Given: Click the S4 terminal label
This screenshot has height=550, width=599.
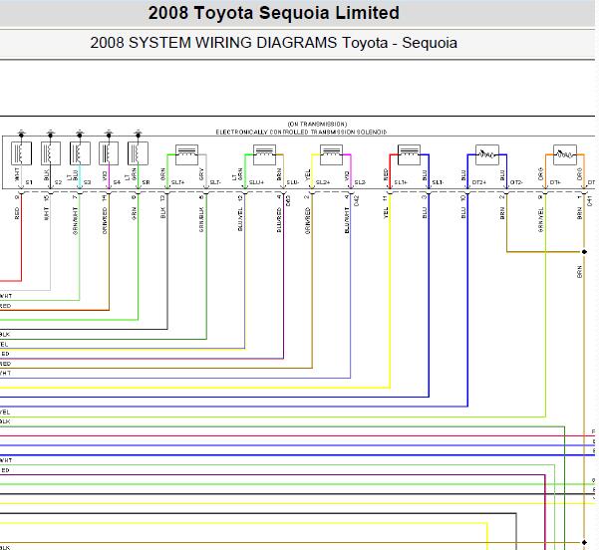Looking at the screenshot, I should [x=117, y=182].
